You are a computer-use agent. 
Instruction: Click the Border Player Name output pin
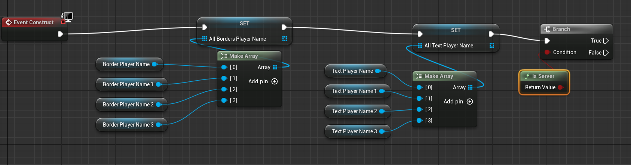(154, 64)
